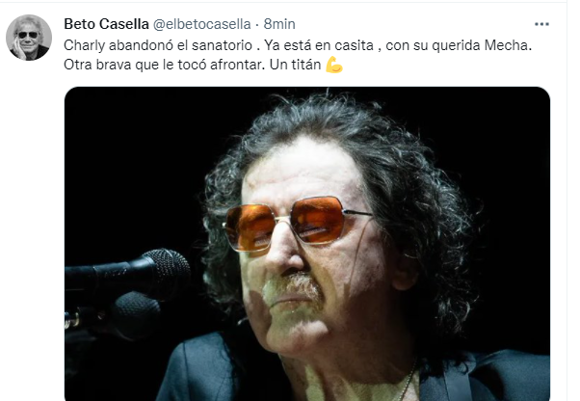This screenshot has height=401, width=580.
Task: Open the attached photo in full view
Action: (307, 244)
